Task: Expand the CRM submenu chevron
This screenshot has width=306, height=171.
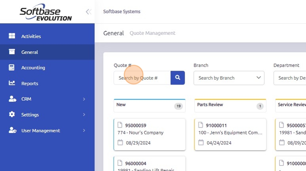Action: [84, 99]
